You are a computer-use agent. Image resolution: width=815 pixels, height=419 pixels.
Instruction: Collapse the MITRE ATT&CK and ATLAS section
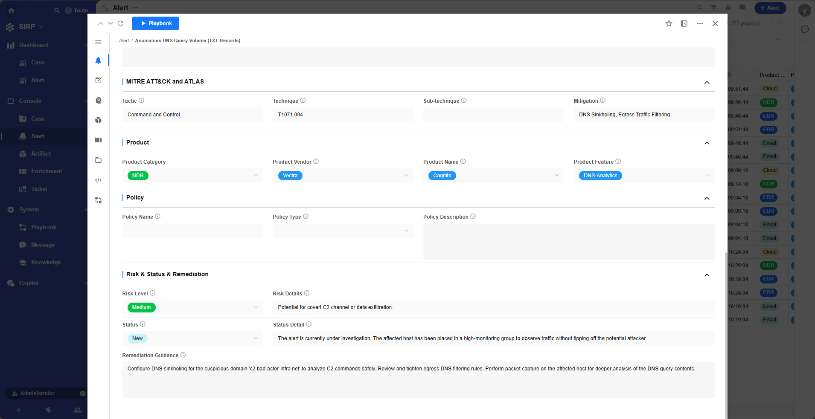coord(707,82)
